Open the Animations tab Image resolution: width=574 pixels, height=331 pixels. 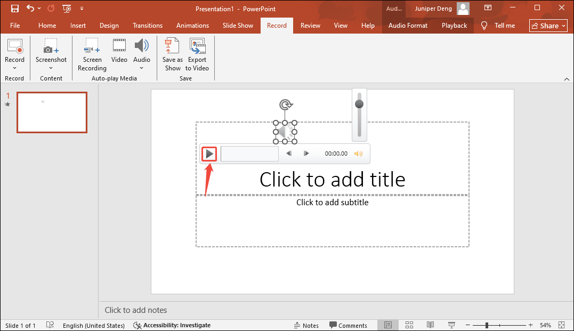click(192, 25)
